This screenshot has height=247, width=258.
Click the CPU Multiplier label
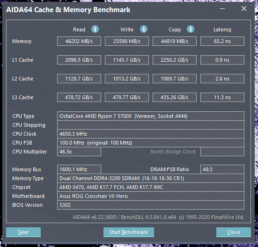point(29,152)
